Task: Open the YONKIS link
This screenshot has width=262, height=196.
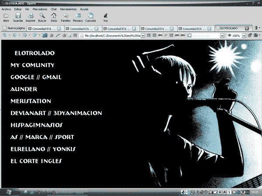Action: 64,149
